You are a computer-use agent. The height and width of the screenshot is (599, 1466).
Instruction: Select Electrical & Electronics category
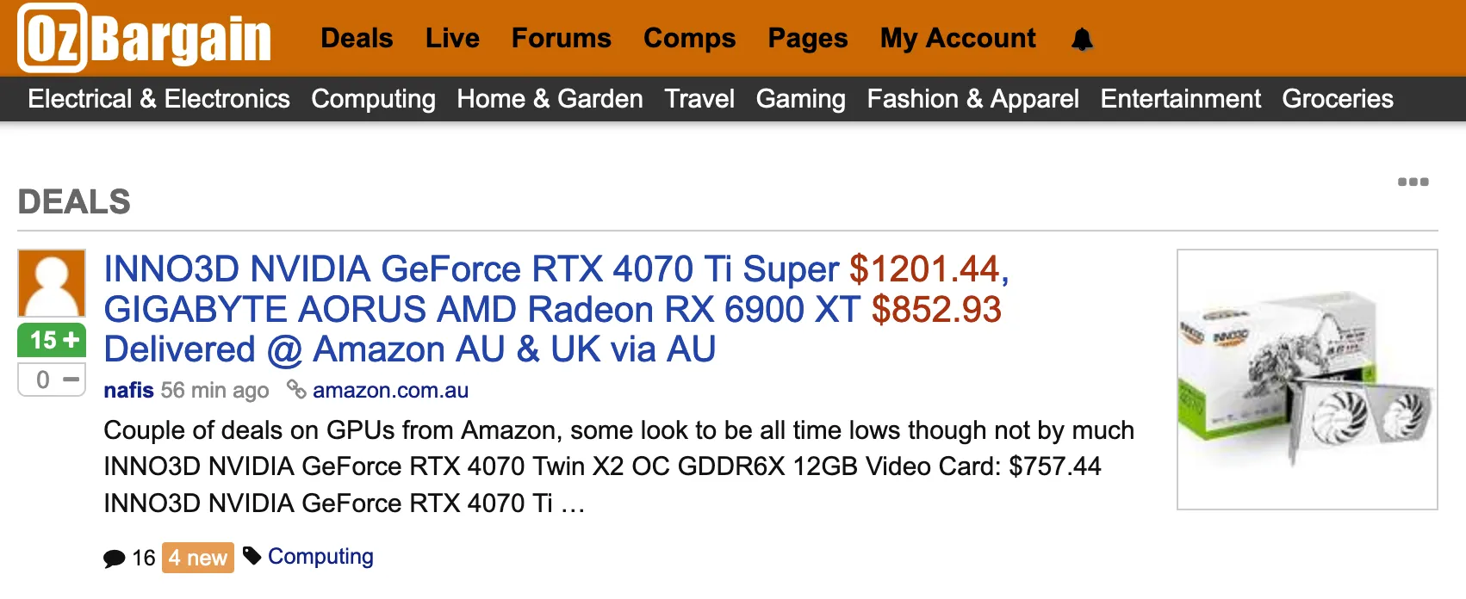[x=158, y=99]
